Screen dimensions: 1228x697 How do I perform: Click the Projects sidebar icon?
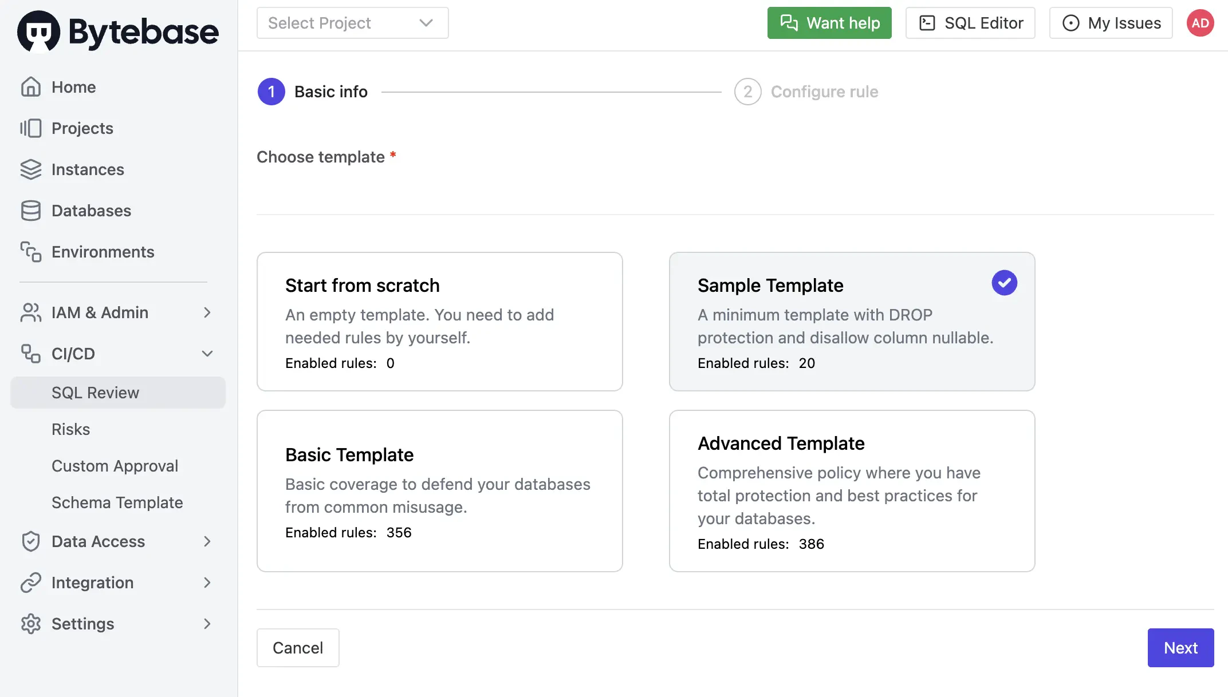[31, 128]
